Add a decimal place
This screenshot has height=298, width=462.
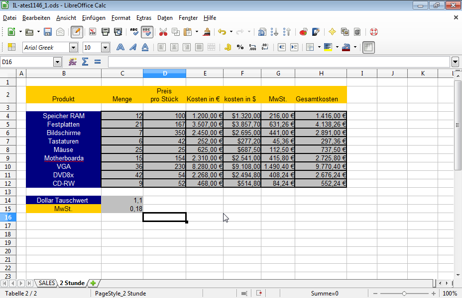(252, 47)
